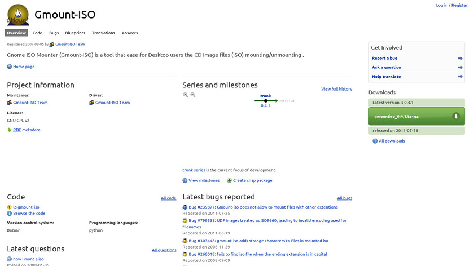Click the info icon beside All downloads
This screenshot has width=474, height=266.
coord(375,141)
